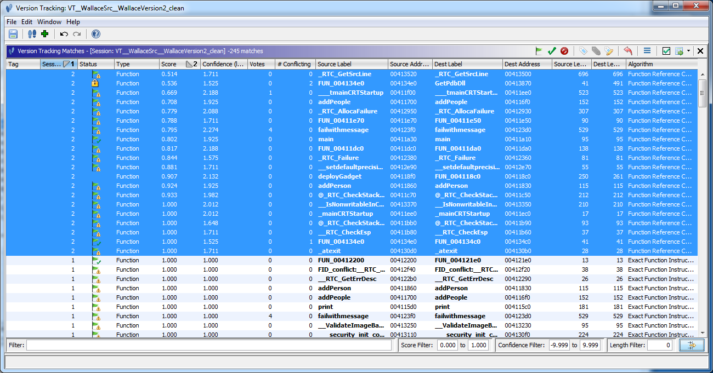Screen dimensions: 713x373
Task: Add to session with the green plus icon
Action: click(x=44, y=34)
